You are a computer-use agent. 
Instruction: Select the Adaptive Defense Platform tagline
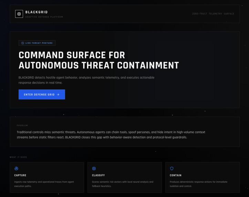(44, 17)
